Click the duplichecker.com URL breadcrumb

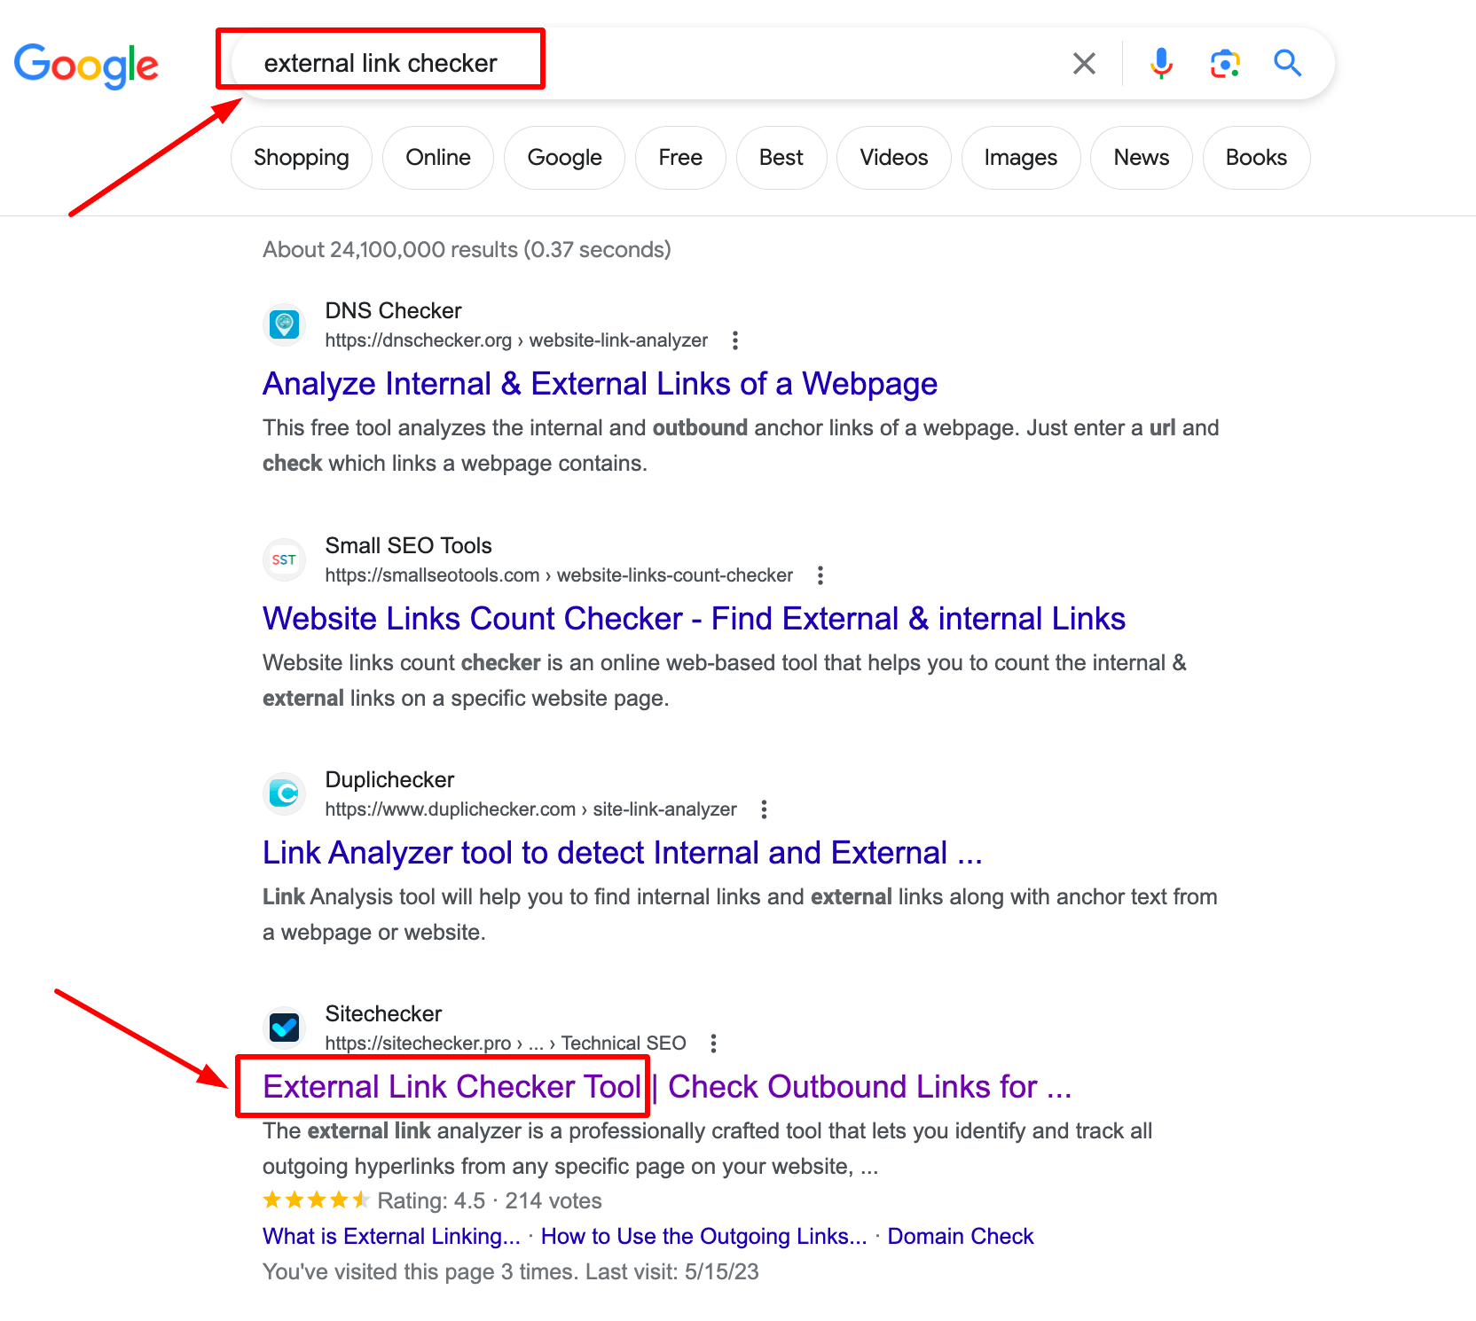[530, 809]
